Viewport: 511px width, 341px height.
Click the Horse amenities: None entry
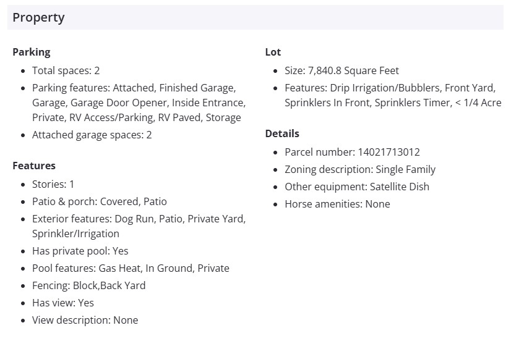coord(337,204)
